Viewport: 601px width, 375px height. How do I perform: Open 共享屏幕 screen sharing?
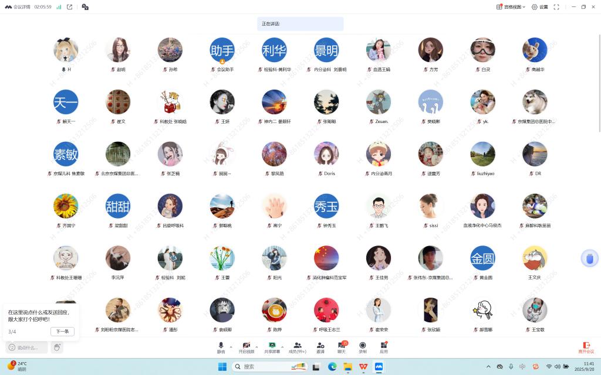[272, 347]
